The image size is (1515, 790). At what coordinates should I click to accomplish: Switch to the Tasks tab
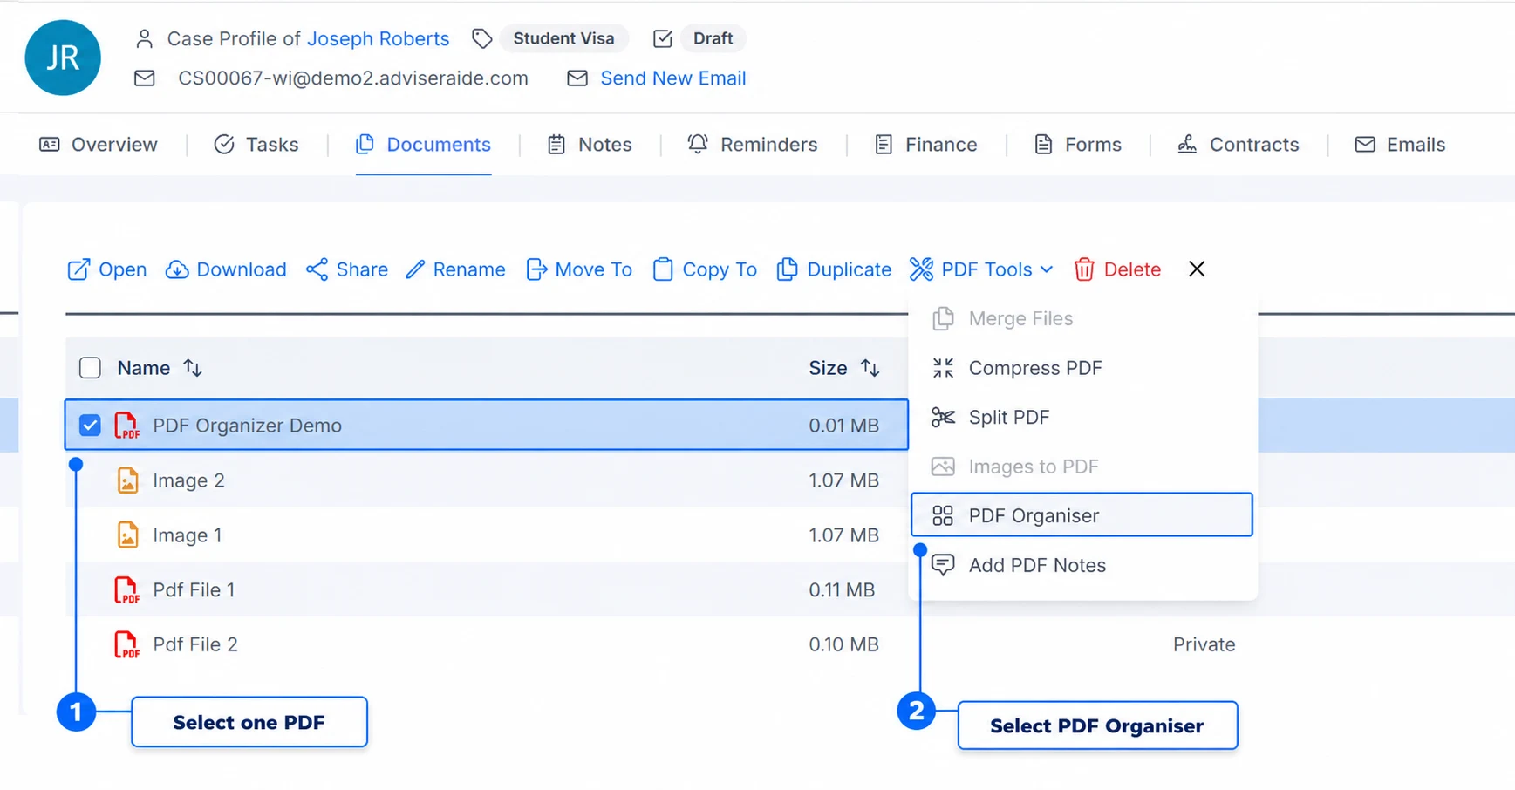pyautogui.click(x=256, y=145)
